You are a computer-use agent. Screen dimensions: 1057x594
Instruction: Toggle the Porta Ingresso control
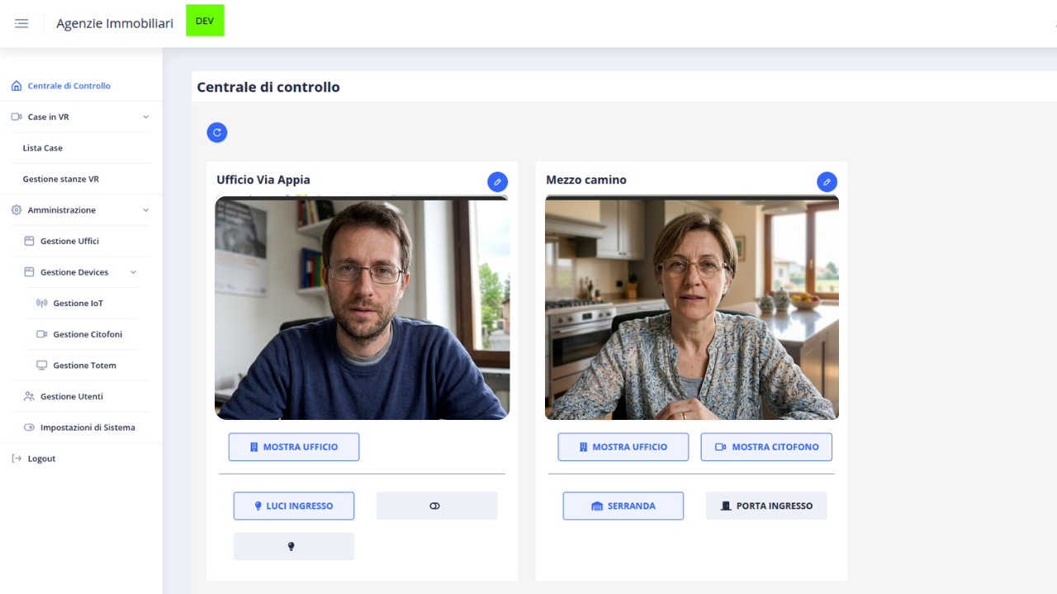coord(766,505)
